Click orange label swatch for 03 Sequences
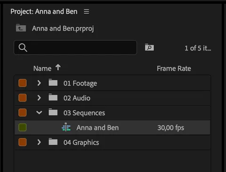 [x=23, y=113]
